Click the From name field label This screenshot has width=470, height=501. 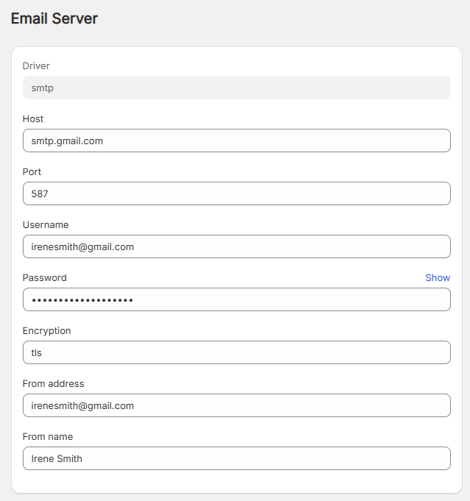48,437
